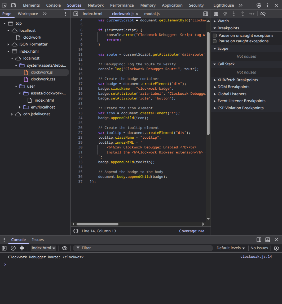Click the inspect element selector icon
Image resolution: width=282 pixels, height=304 pixels.
click(x=4, y=5)
